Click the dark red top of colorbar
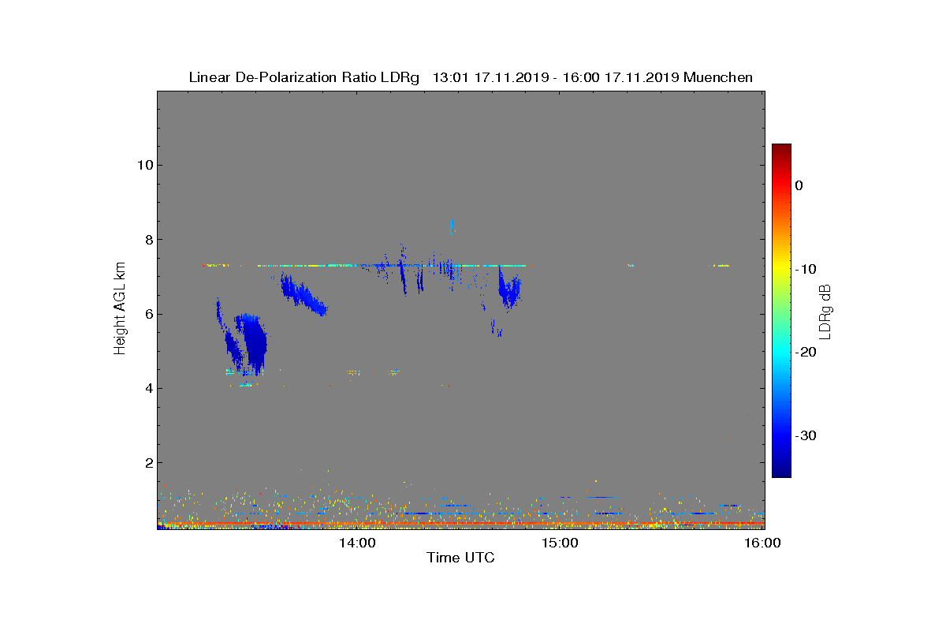The image size is (946, 631). tap(781, 150)
